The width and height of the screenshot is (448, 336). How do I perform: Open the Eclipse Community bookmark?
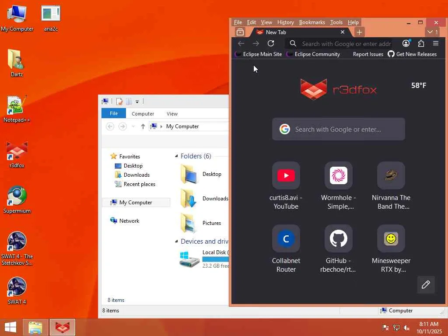pyautogui.click(x=313, y=54)
